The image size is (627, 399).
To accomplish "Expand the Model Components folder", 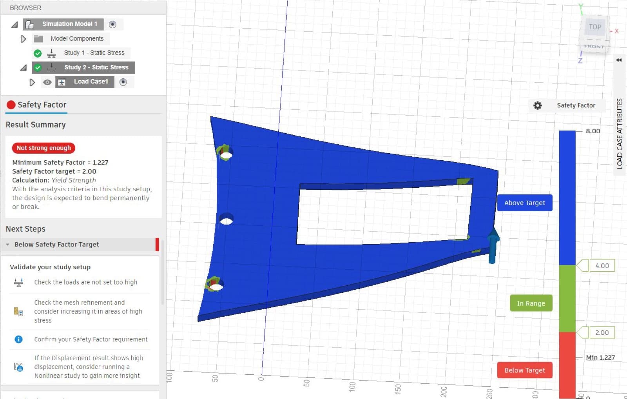I will coord(23,39).
